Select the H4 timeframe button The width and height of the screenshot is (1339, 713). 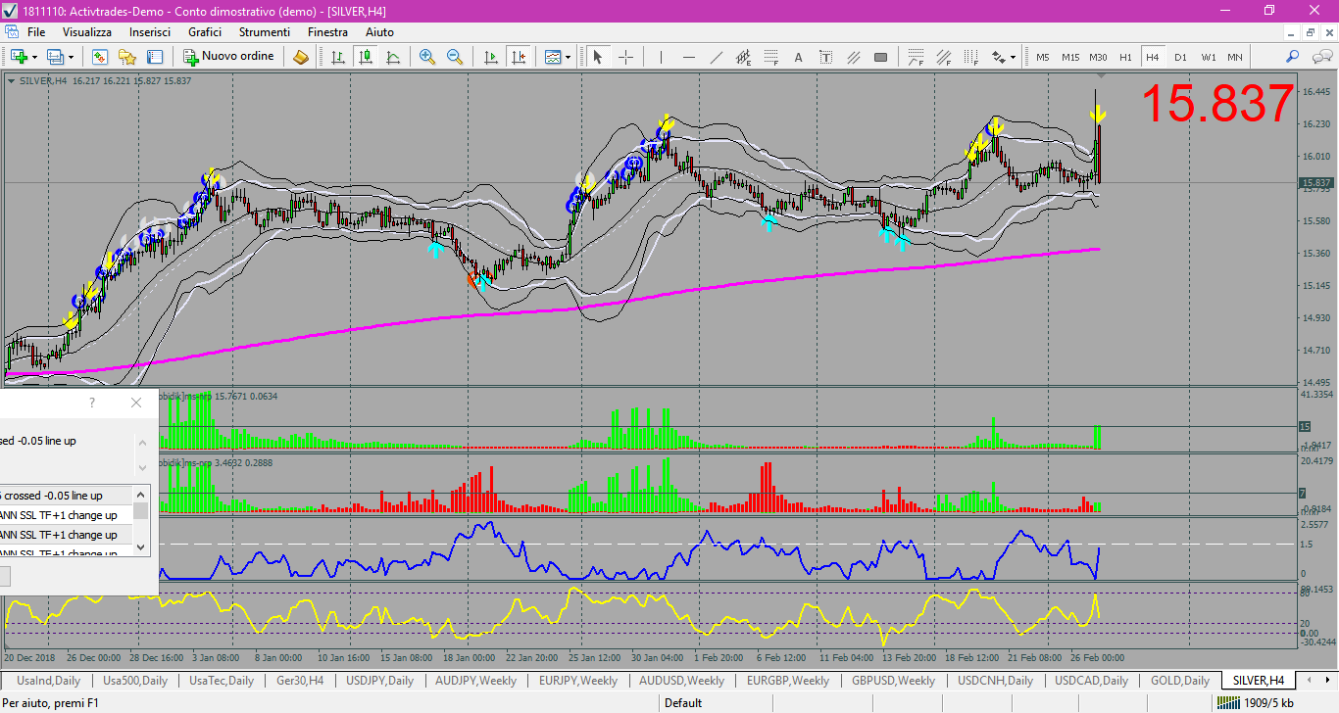point(1153,57)
